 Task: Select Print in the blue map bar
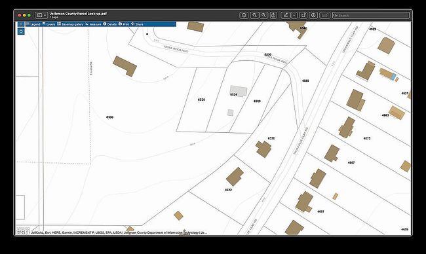coord(124,24)
